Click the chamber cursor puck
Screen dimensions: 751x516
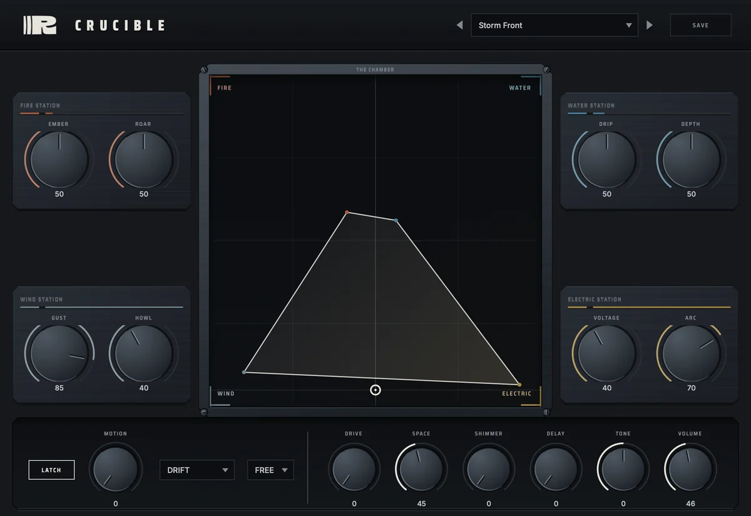coord(375,390)
